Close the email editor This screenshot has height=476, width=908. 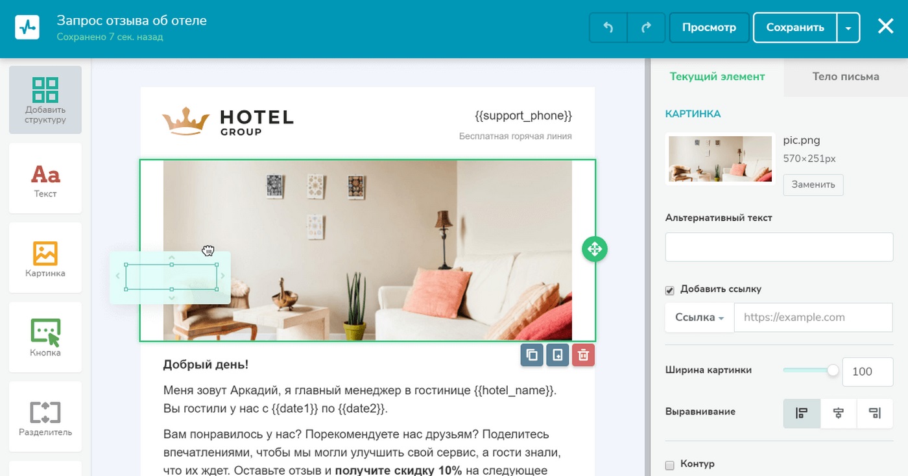(886, 27)
